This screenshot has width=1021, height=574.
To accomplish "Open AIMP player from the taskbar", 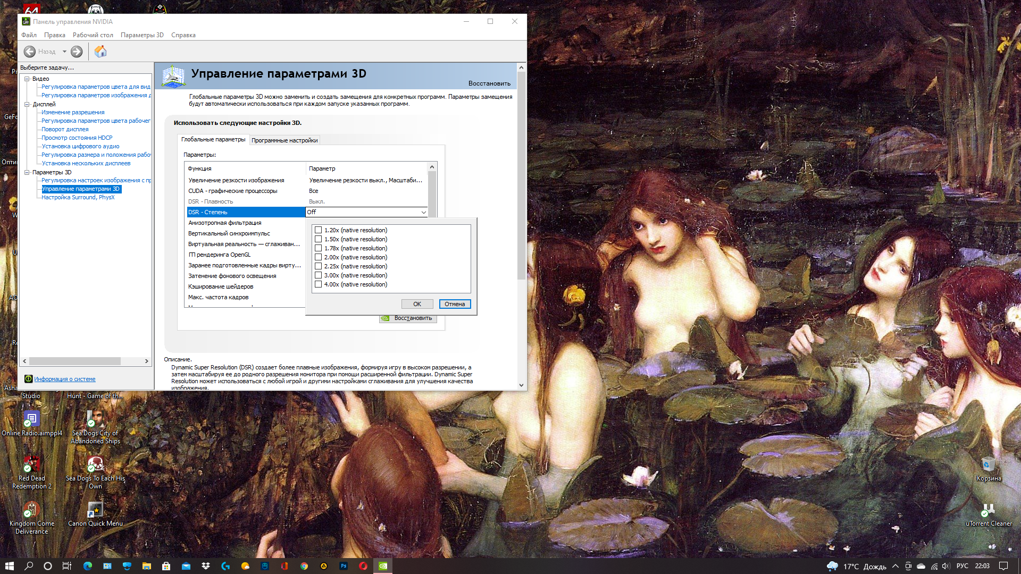I will click(x=323, y=566).
